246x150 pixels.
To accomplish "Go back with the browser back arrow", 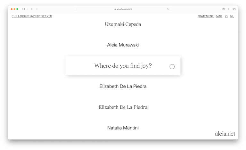I will click(x=32, y=9).
